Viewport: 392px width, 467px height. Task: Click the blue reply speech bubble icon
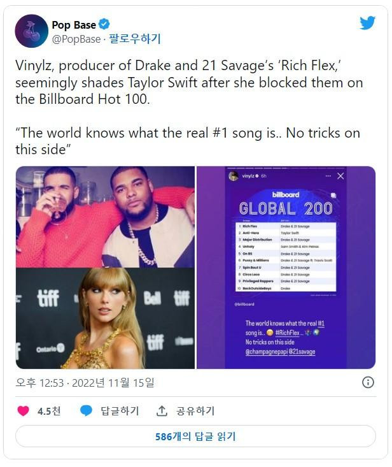pyautogui.click(x=87, y=411)
